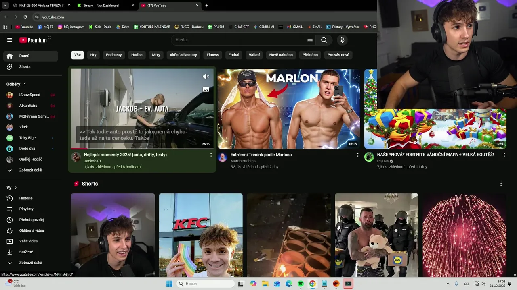Viewport: 517px width, 290px height.
Task: Open YOUTUBE KALENDÁŘ bookmark
Action: [x=152, y=27]
